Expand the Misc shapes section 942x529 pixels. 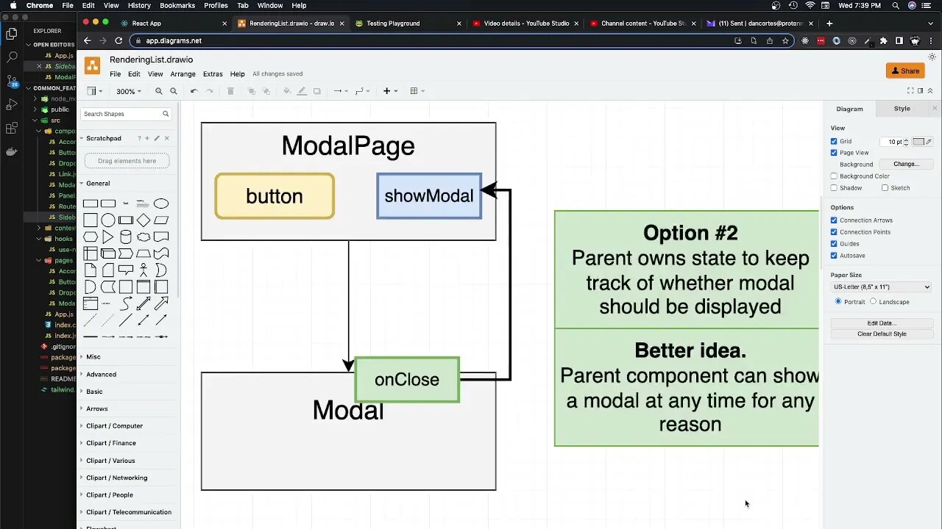93,357
